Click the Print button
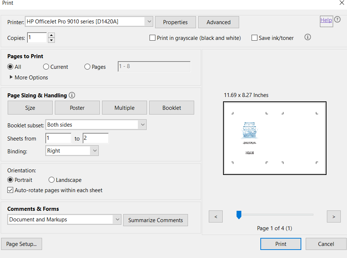The image size is (347, 258). coord(280,244)
